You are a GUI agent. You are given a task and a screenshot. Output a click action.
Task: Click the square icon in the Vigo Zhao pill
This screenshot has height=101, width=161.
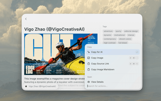[x=26, y=86]
